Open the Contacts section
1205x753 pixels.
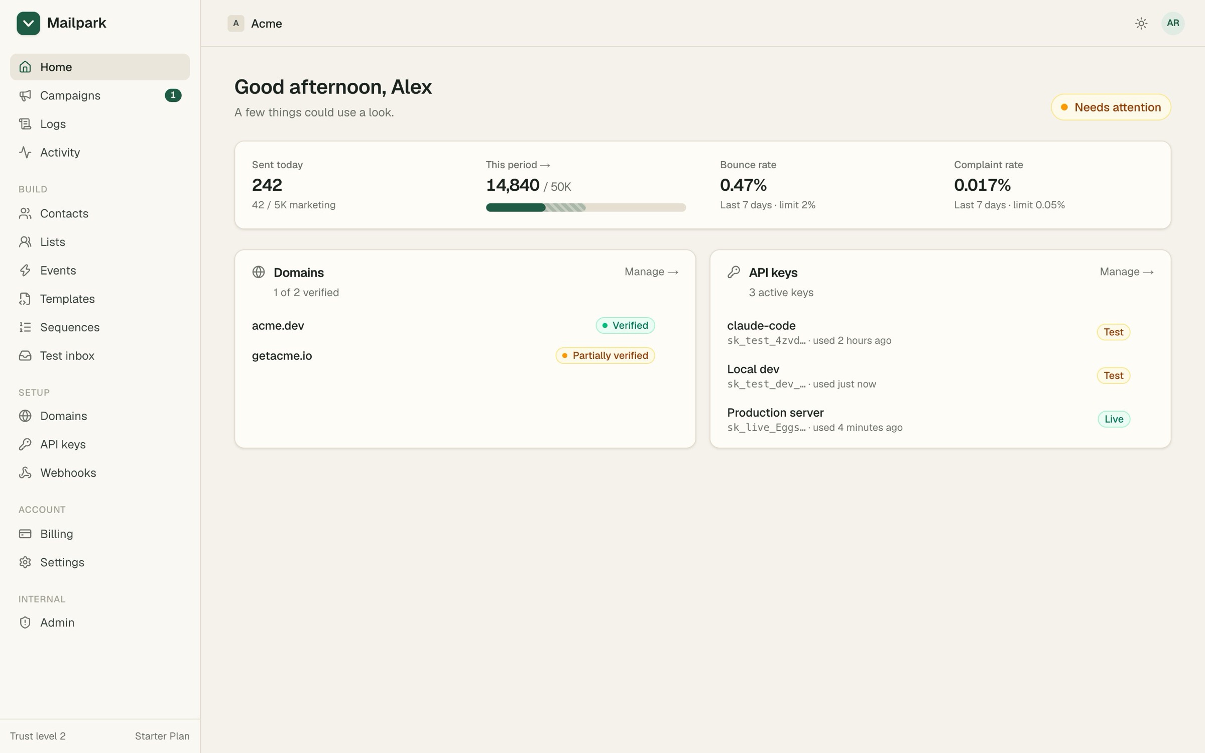(100, 213)
